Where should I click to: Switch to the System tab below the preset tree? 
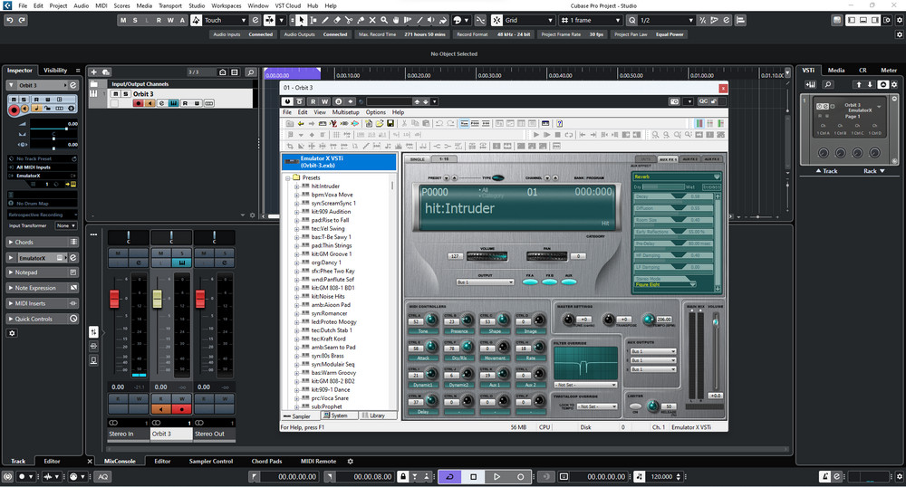(x=339, y=415)
